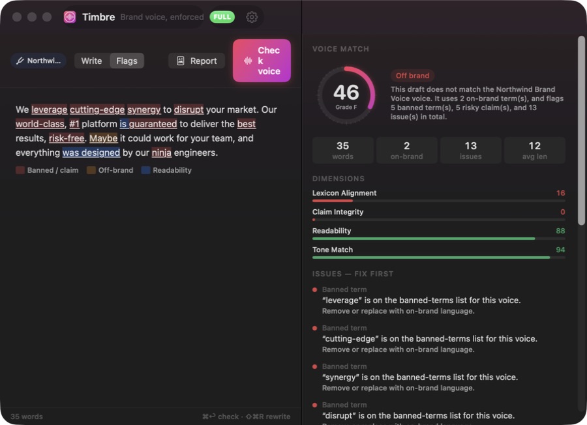The image size is (587, 425).
Task: Click the flagged term "risk-free"
Action: [x=67, y=138]
